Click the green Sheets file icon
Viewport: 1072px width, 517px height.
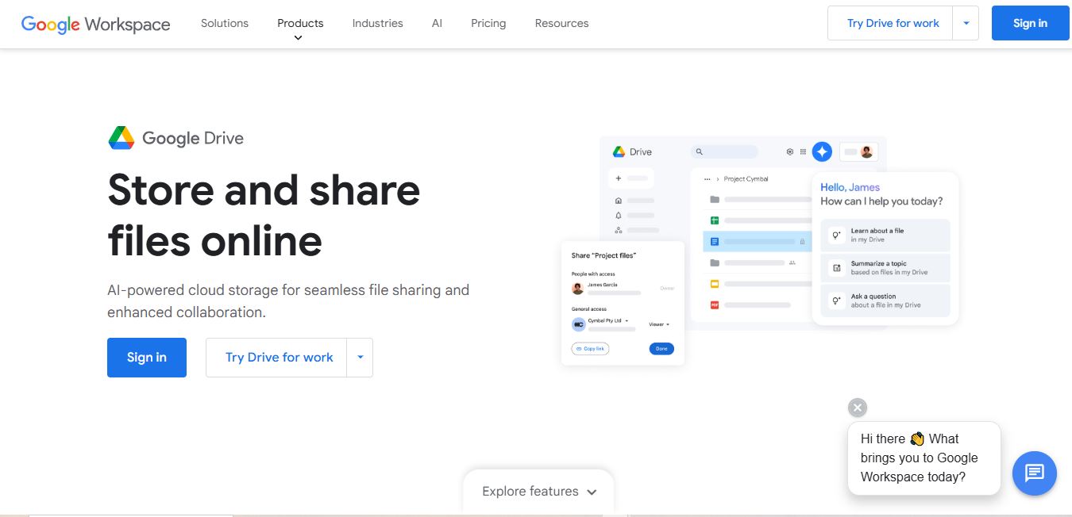click(x=715, y=220)
